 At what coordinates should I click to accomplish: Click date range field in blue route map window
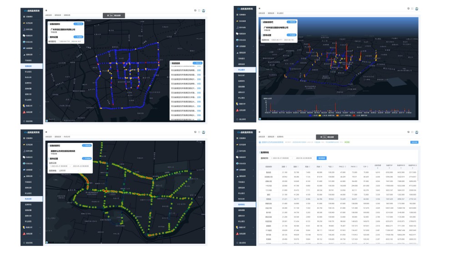tap(71, 41)
